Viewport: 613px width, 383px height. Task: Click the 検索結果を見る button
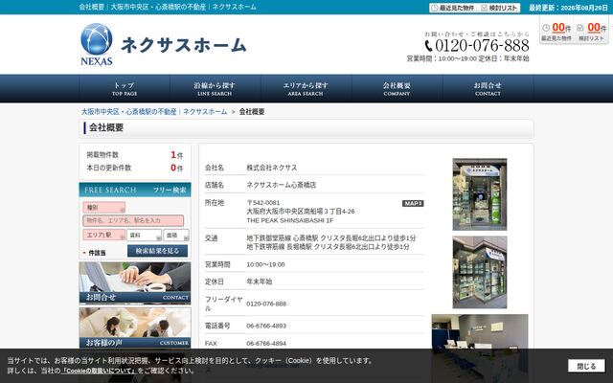tap(157, 251)
